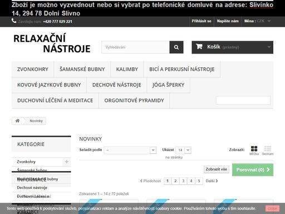Click the magnifier search button
The image size is (285, 214).
pyautogui.click(x=176, y=47)
